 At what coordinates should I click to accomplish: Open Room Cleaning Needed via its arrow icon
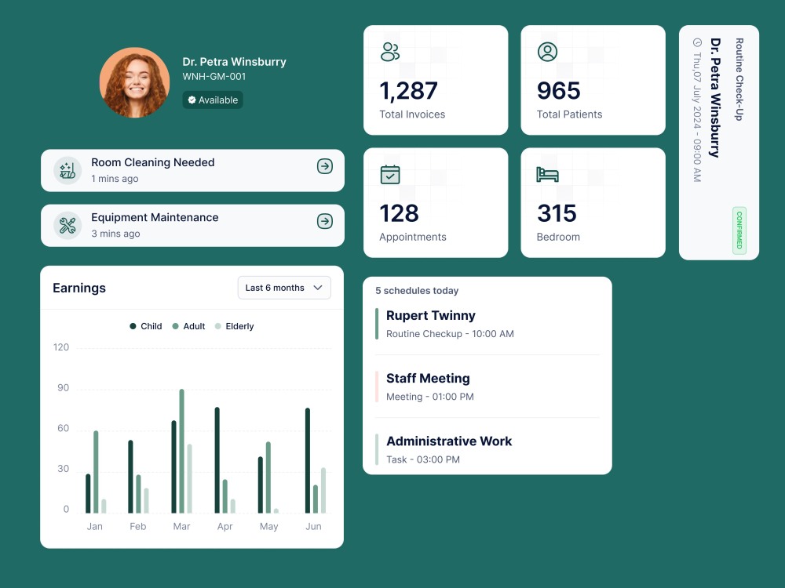324,166
